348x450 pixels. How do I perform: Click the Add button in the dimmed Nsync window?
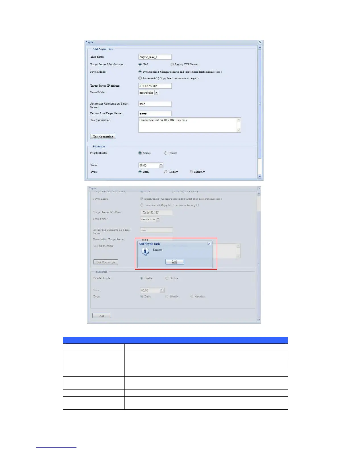102,316
